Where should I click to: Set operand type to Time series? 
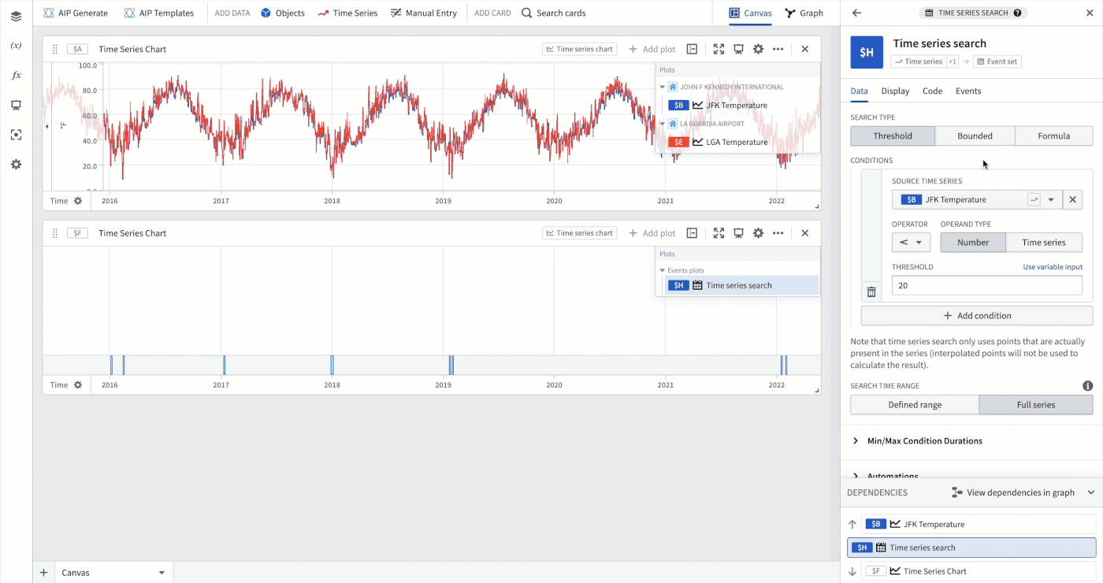(x=1044, y=243)
